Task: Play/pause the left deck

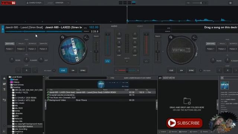Action: (73, 70)
